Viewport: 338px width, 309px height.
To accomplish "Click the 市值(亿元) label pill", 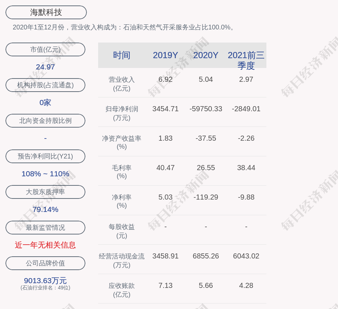I will [x=45, y=49].
